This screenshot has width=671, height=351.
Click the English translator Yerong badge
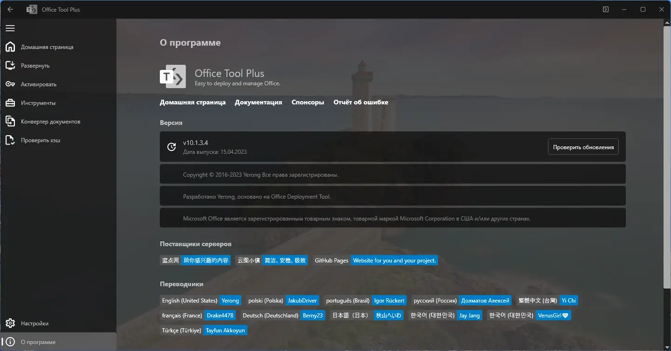pos(200,301)
